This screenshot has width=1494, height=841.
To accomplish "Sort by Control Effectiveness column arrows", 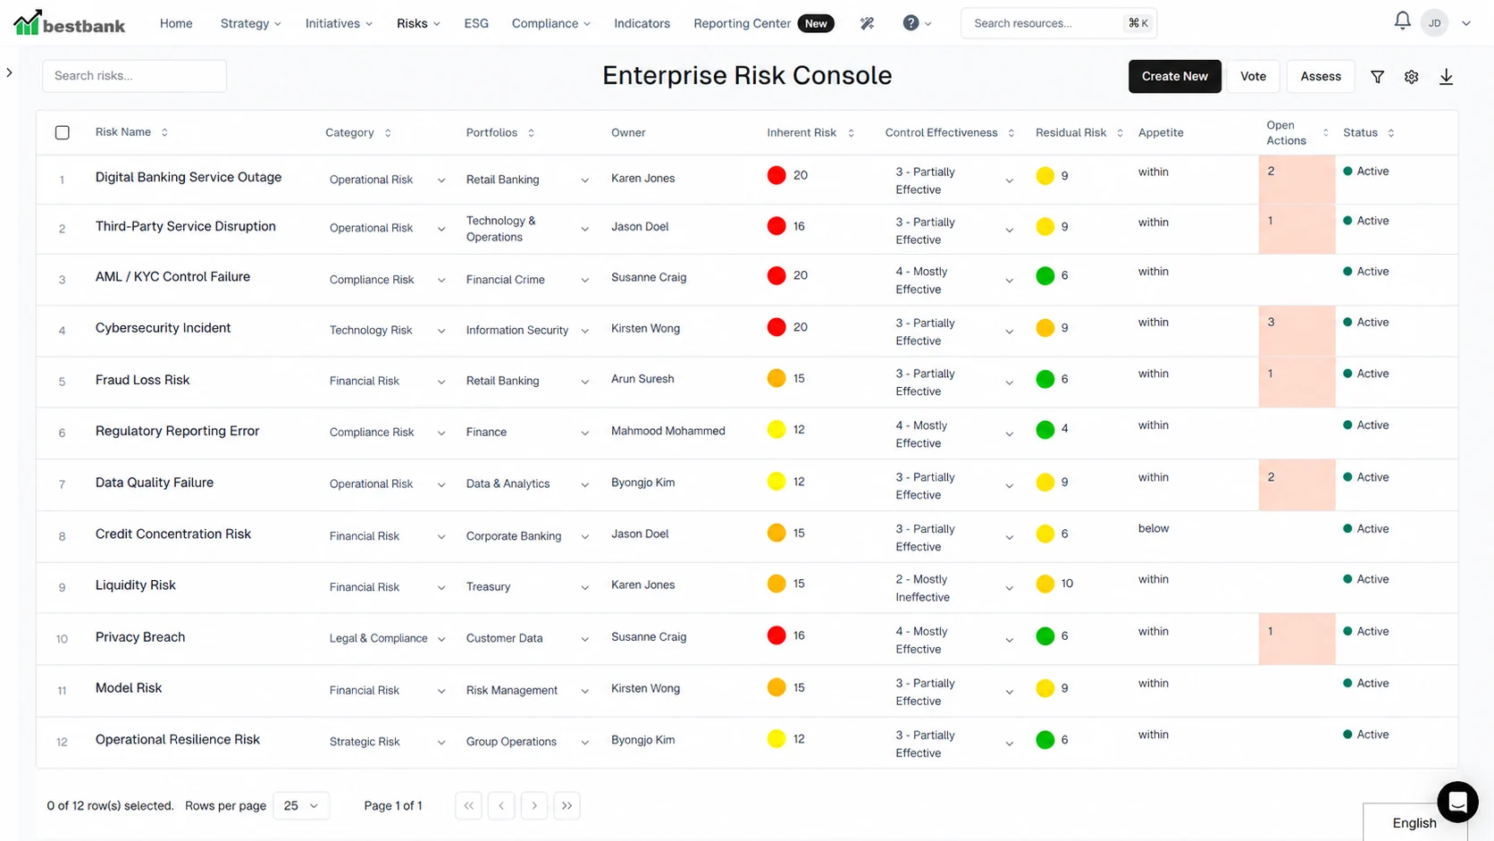I will [x=1011, y=133].
